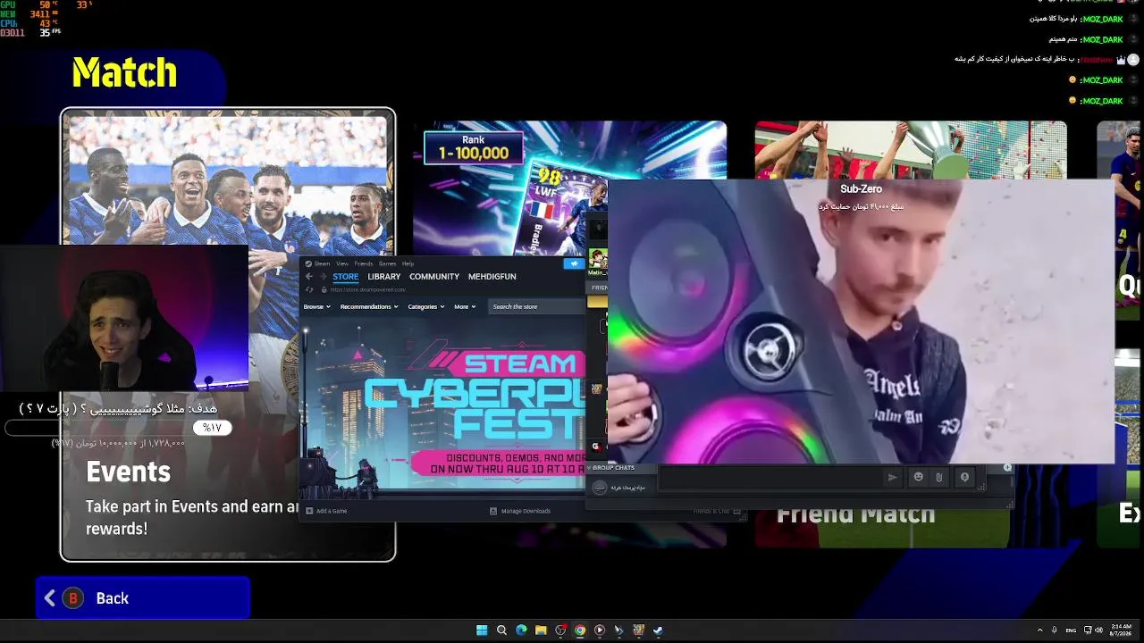Expand the Browse dropdown in Steam store
Viewport: 1144px width, 643px height.
pyautogui.click(x=316, y=306)
